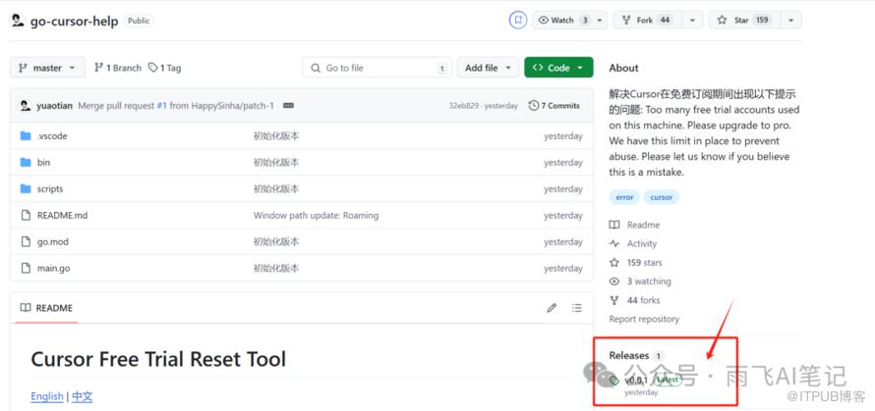View the 44 forks link

pyautogui.click(x=643, y=300)
